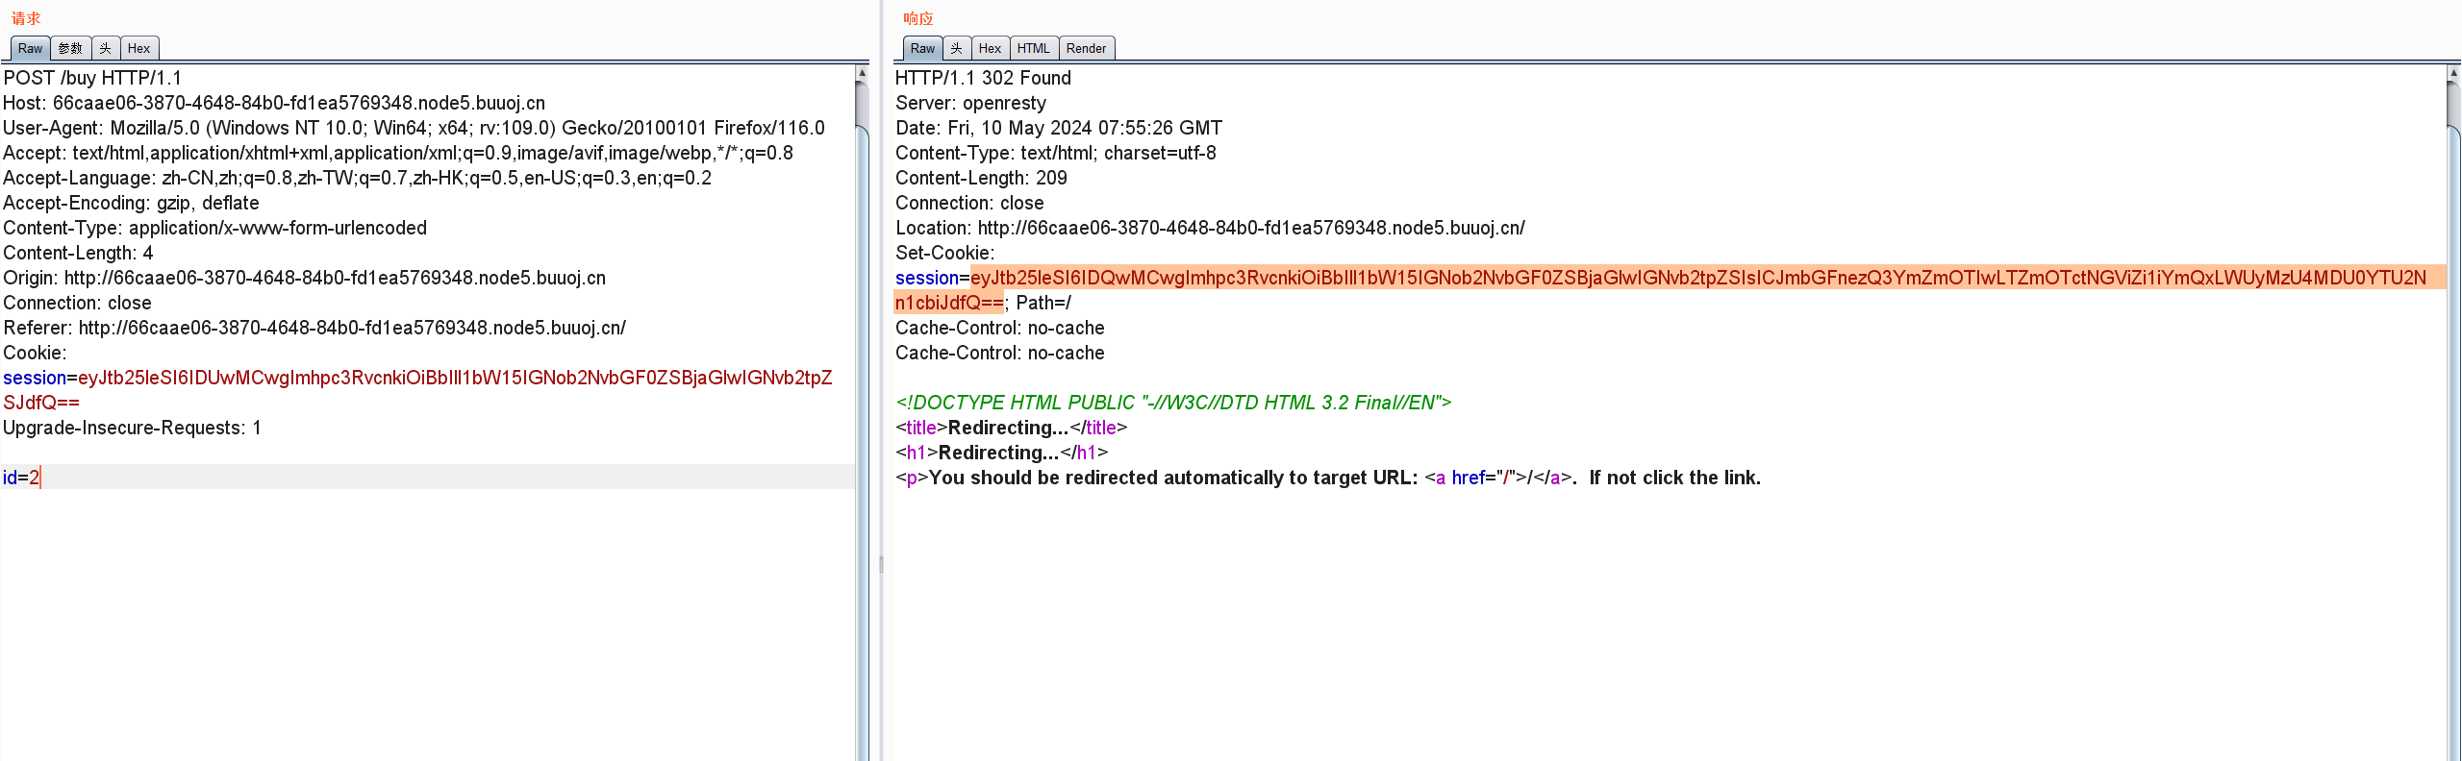Select the response Raw tab
This screenshot has width=2462, height=761.
[x=922, y=48]
